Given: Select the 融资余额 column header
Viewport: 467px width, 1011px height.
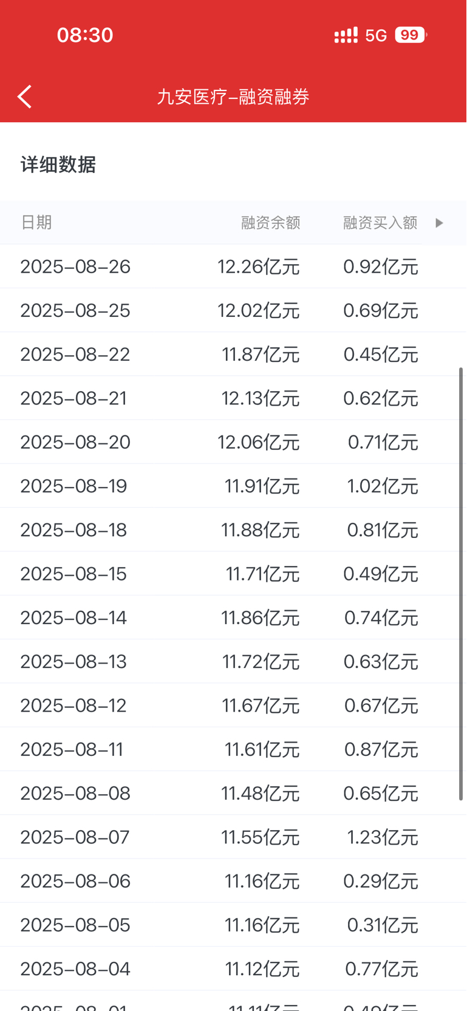Looking at the screenshot, I should click(x=271, y=223).
